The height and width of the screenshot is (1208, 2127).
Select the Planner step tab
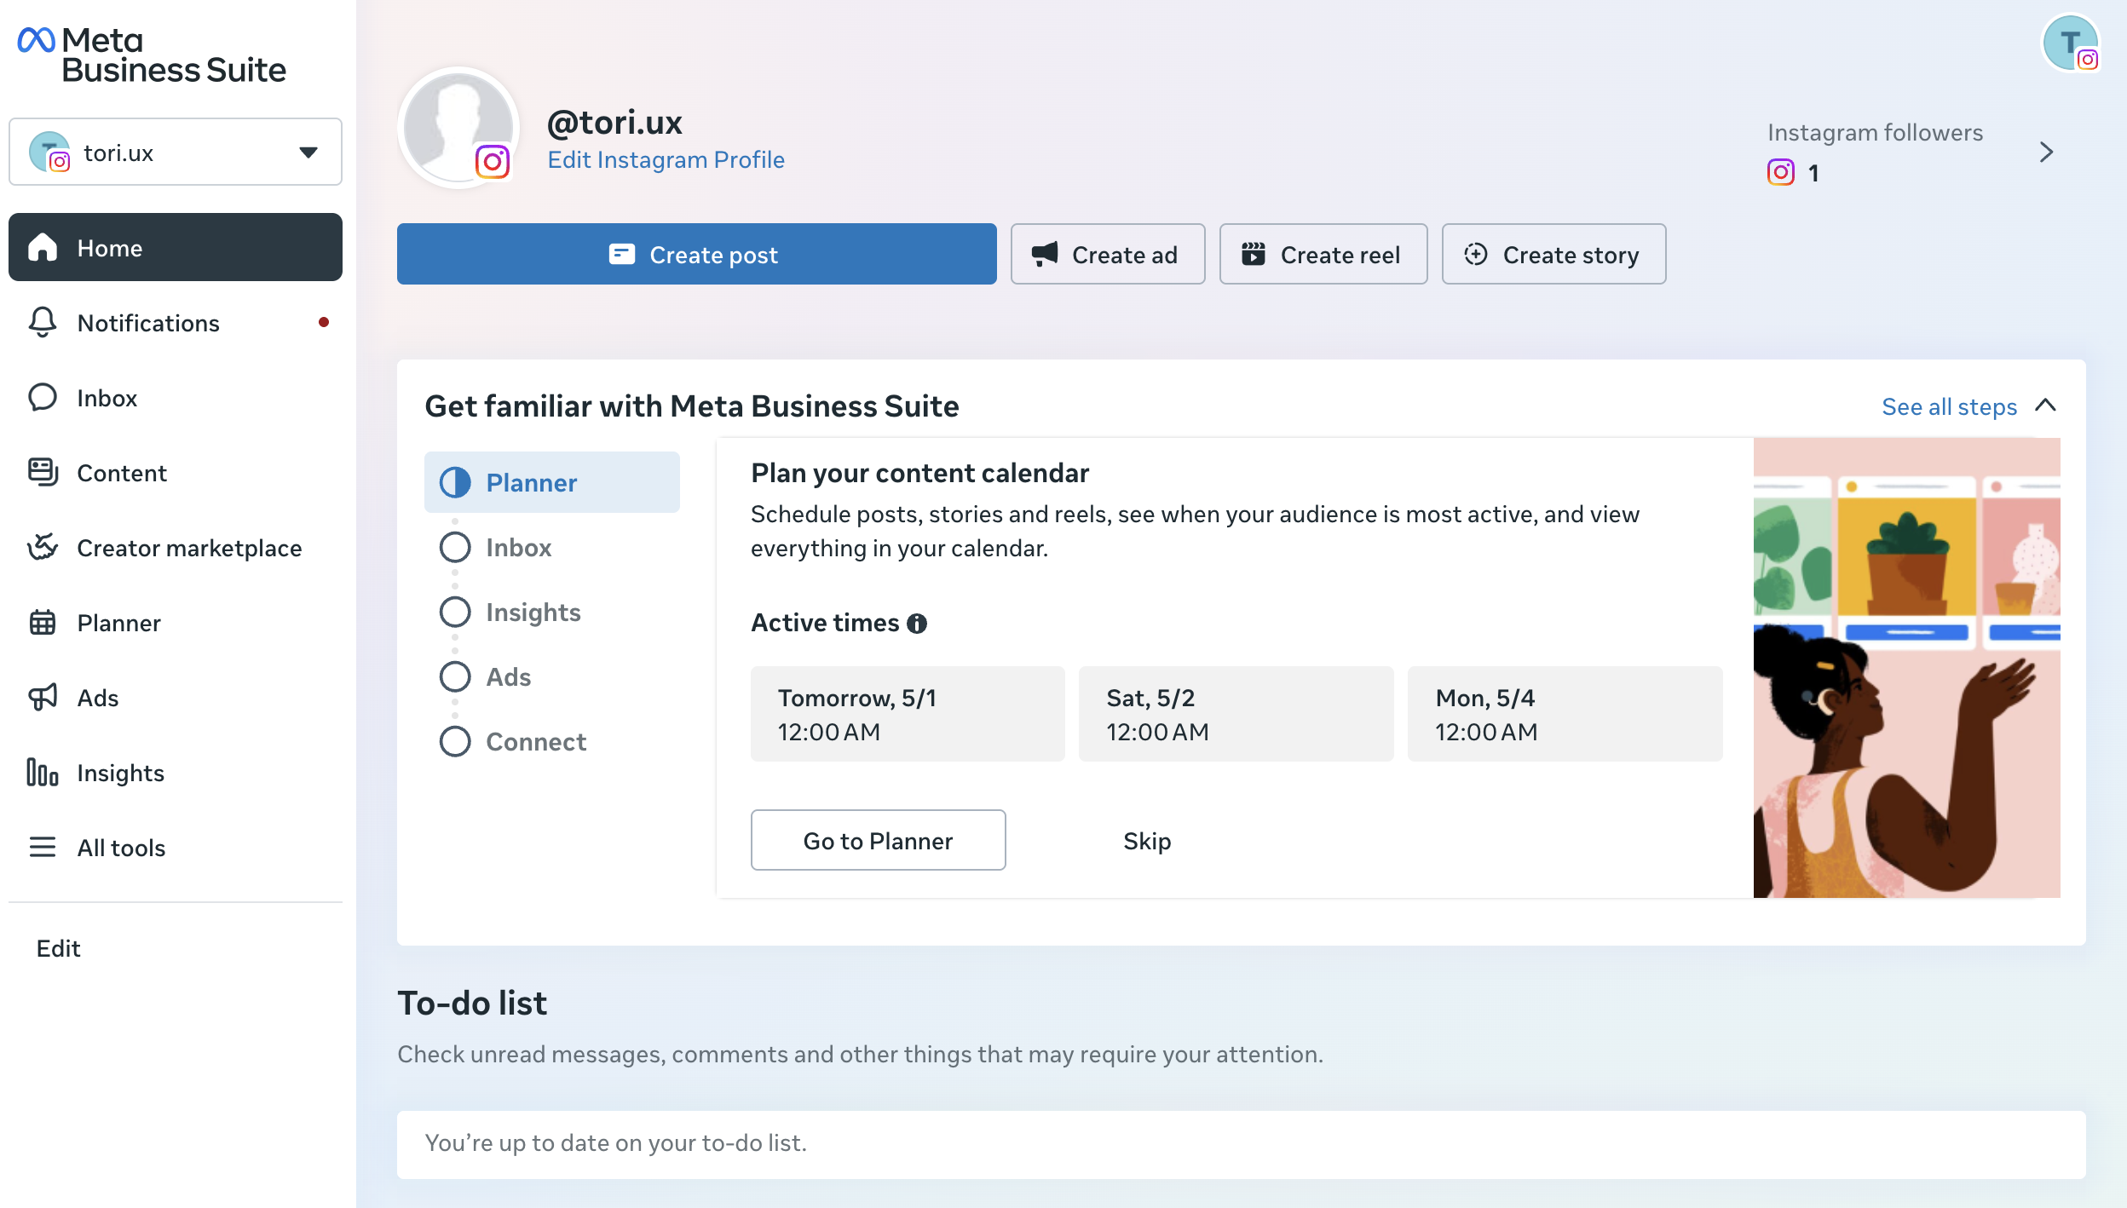tap(551, 483)
